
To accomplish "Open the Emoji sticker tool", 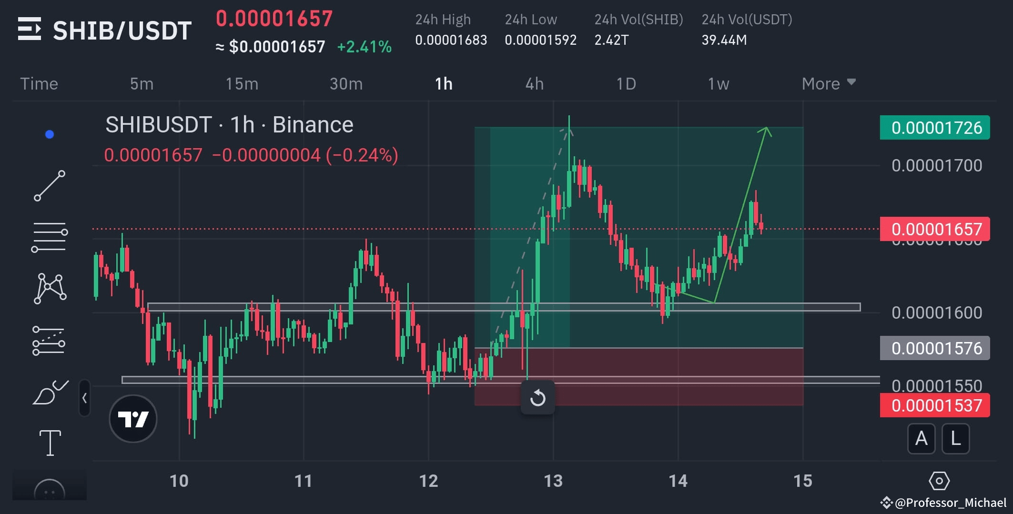I will [x=50, y=488].
